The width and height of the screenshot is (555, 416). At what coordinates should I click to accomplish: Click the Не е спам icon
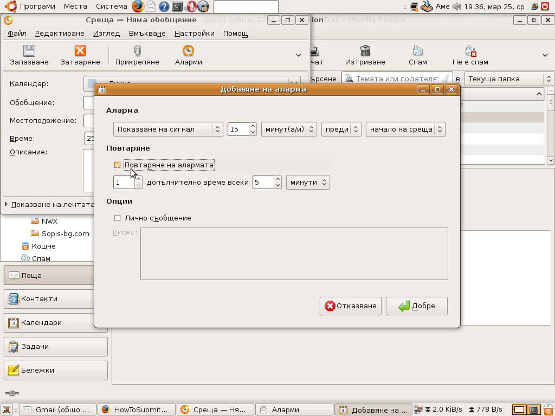pyautogui.click(x=470, y=51)
